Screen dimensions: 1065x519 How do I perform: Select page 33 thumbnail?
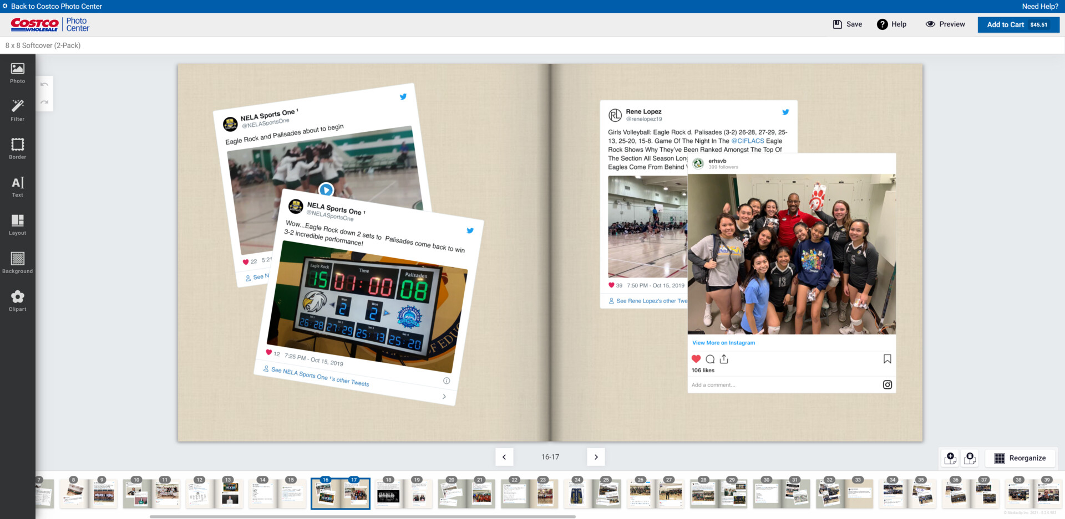[x=859, y=494]
